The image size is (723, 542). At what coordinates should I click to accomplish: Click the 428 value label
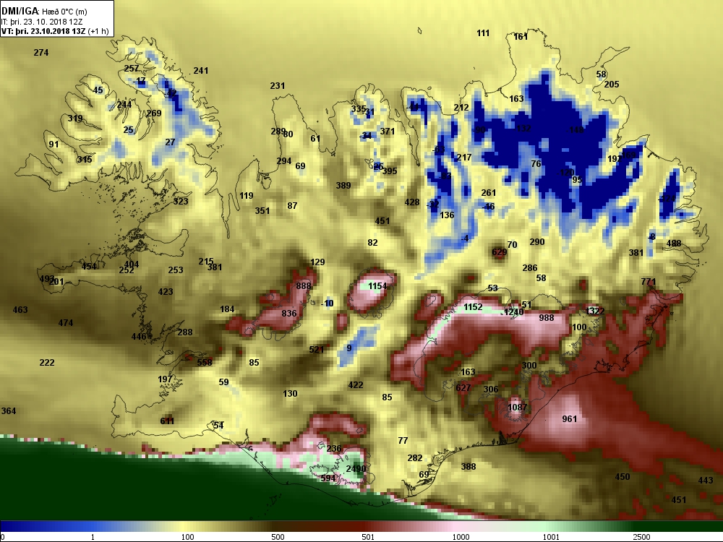click(x=412, y=202)
